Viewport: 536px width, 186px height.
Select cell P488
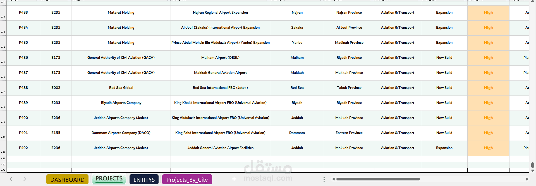point(23,88)
